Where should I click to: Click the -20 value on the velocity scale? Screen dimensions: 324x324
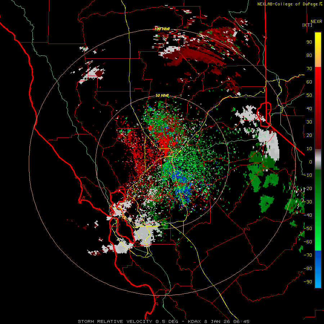point(308,189)
